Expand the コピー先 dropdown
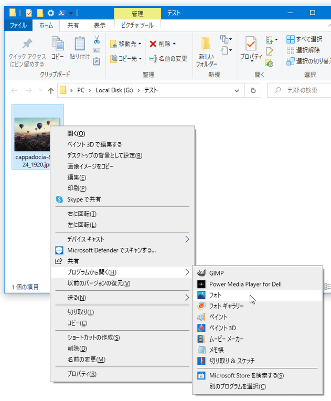This screenshot has width=331, height=401. click(141, 59)
